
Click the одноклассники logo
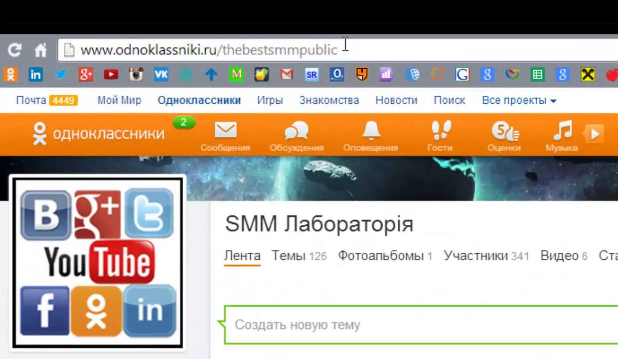pos(98,134)
